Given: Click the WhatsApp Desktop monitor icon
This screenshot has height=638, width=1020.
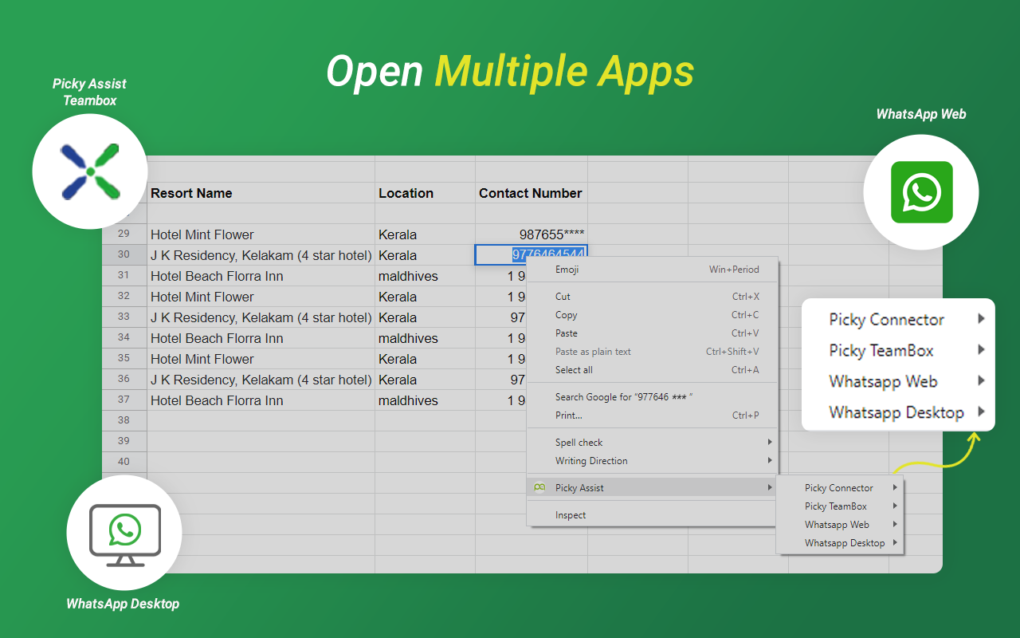Looking at the screenshot, I should click(x=125, y=535).
